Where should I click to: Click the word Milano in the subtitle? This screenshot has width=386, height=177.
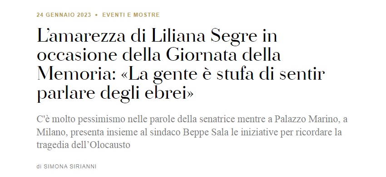click(x=52, y=133)
